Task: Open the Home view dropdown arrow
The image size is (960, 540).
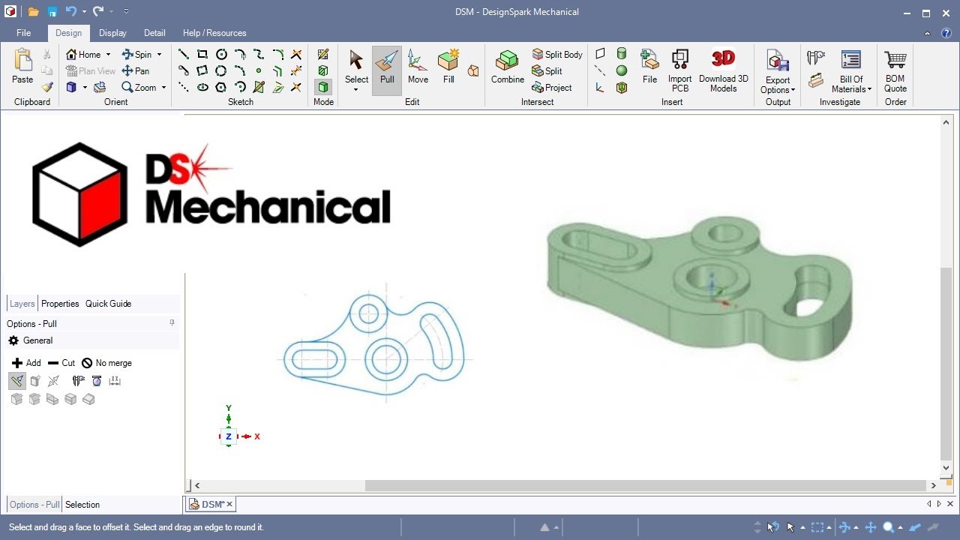Action: 108,55
